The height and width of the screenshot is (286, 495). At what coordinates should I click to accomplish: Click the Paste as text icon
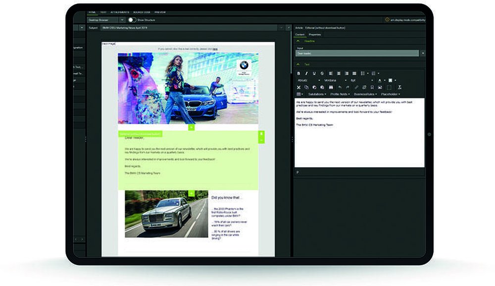point(322,87)
